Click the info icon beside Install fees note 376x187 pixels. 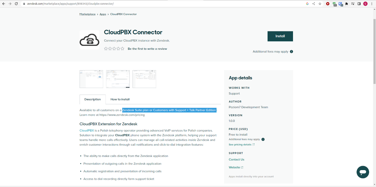pyautogui.click(x=291, y=52)
